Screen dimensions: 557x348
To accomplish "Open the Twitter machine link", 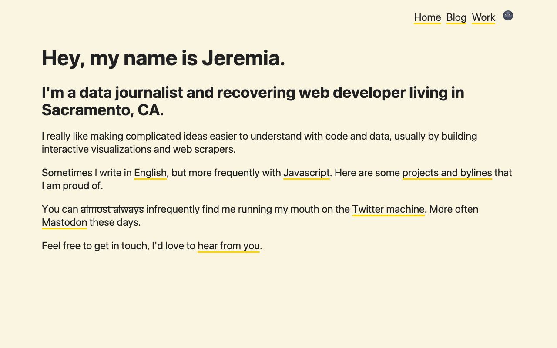I will pyautogui.click(x=388, y=210).
